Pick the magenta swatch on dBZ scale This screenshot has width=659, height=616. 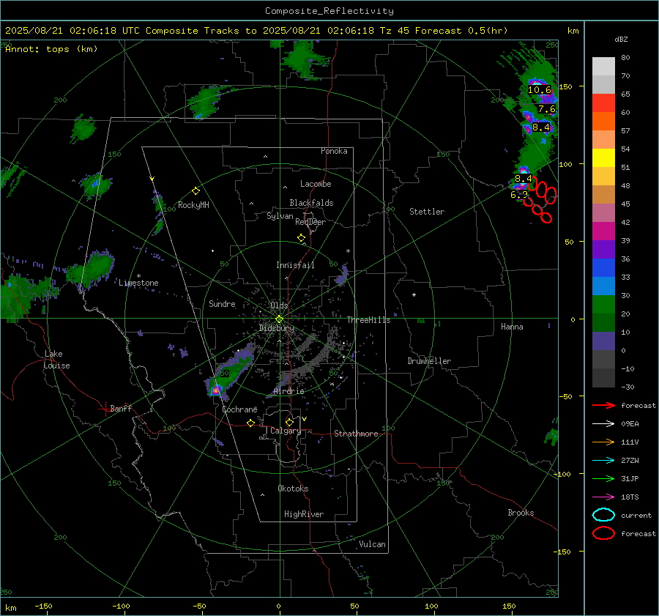click(603, 231)
